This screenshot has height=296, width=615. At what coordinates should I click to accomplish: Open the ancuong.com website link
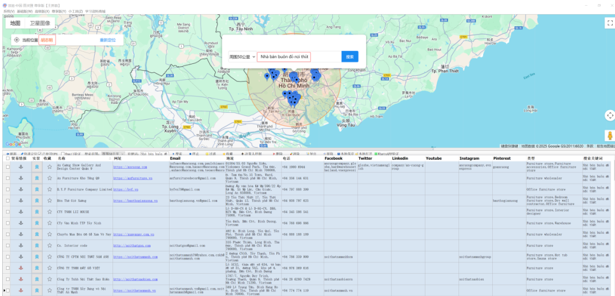pyautogui.click(x=130, y=167)
